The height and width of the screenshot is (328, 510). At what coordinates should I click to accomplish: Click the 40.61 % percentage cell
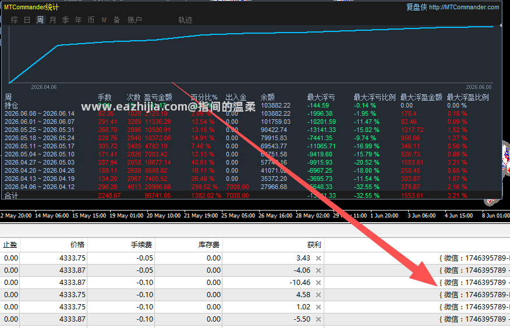[x=203, y=162]
